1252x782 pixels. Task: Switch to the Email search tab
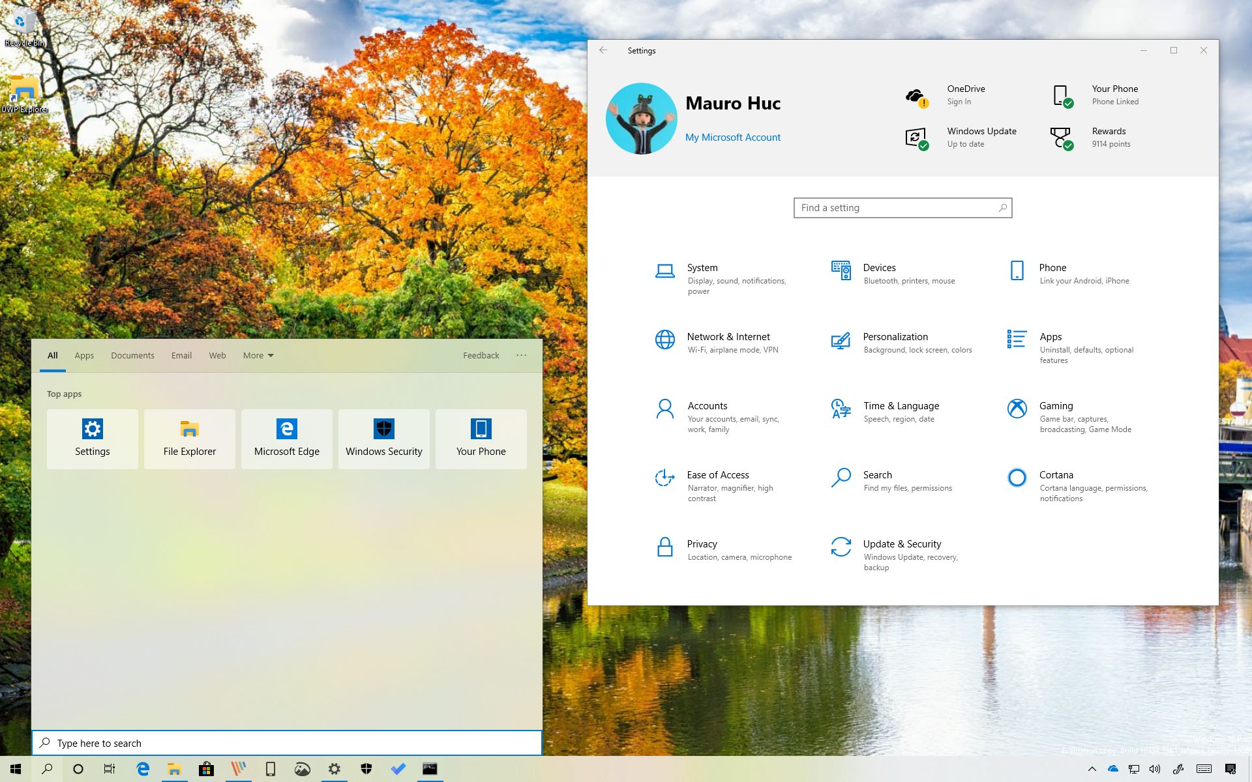[181, 355]
